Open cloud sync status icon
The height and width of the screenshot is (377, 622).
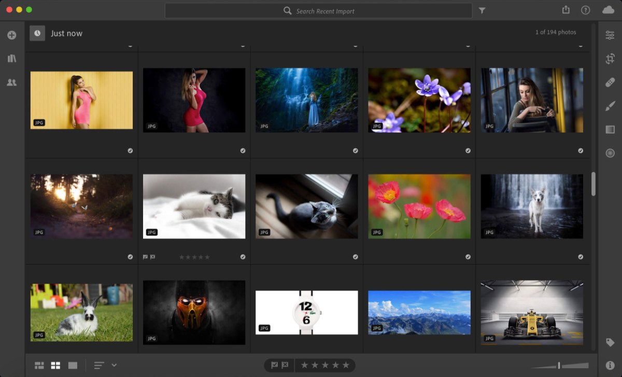coord(608,10)
